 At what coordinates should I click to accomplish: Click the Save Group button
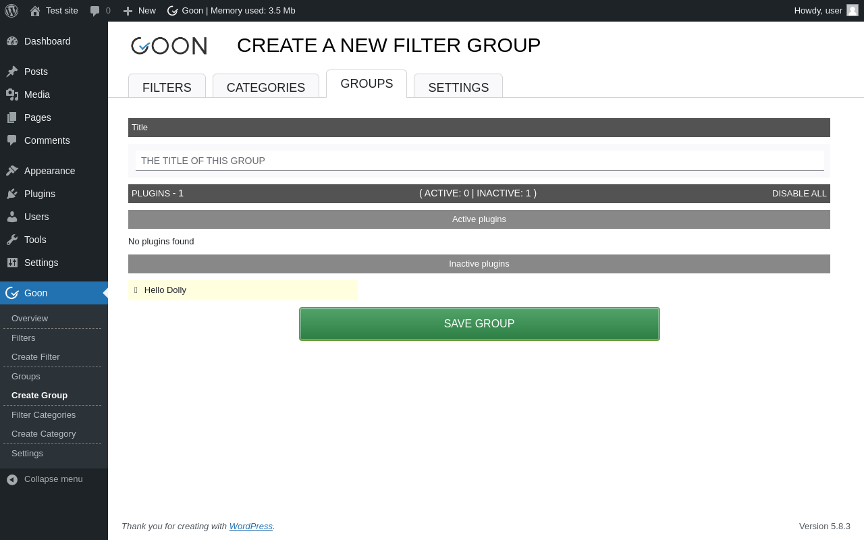479,324
